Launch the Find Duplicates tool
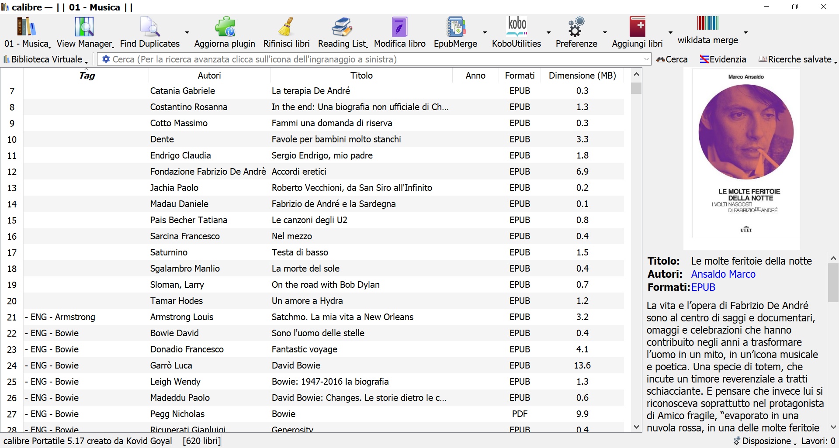This screenshot has height=448, width=839. (149, 27)
